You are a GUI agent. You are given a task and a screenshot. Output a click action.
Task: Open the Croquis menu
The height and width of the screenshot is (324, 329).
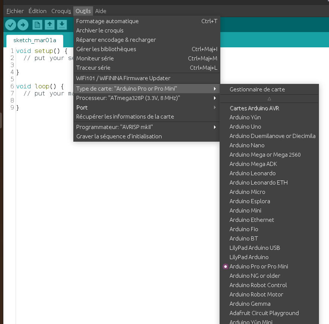(61, 11)
